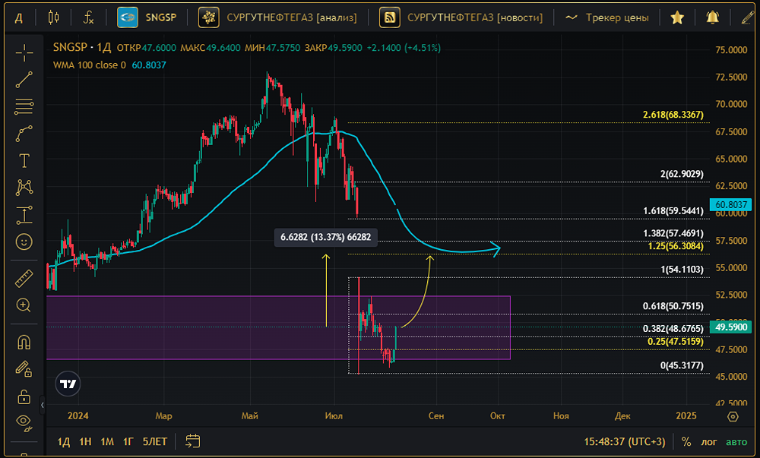Toggle auto scale 'авто'
760x458 pixels.
(736, 441)
